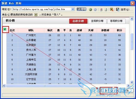This screenshot has height=99, width=136.
Task: Click team name 广州富力
Action: click(31, 55)
